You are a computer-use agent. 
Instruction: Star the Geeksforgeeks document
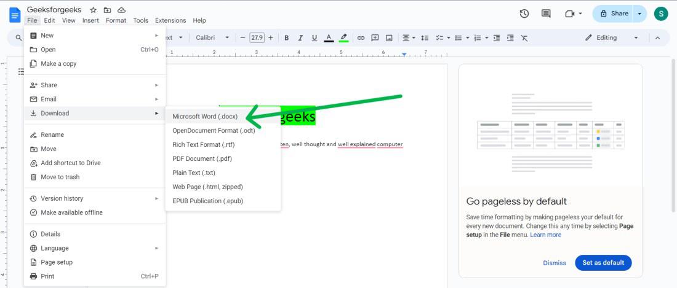point(94,10)
